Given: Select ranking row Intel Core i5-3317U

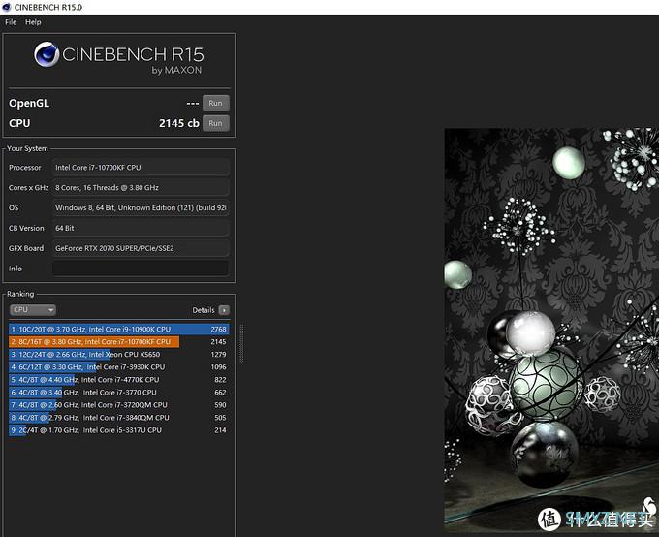Looking at the screenshot, I should [x=118, y=430].
